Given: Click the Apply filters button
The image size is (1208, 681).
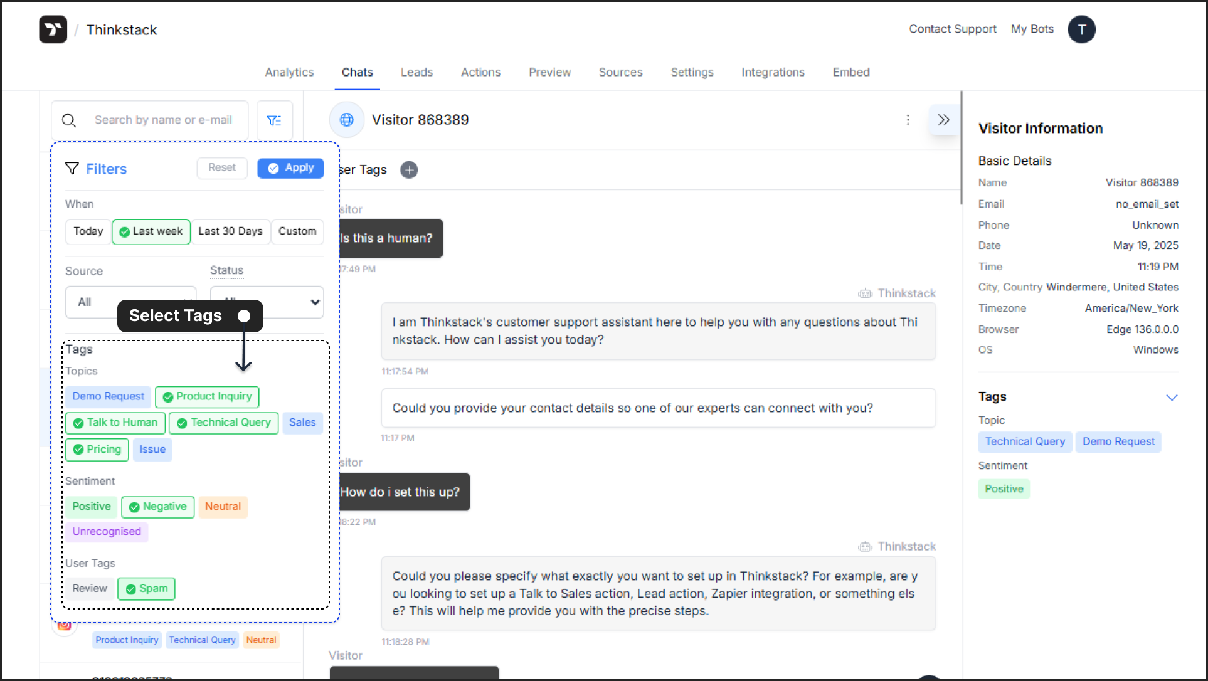Looking at the screenshot, I should pyautogui.click(x=290, y=168).
